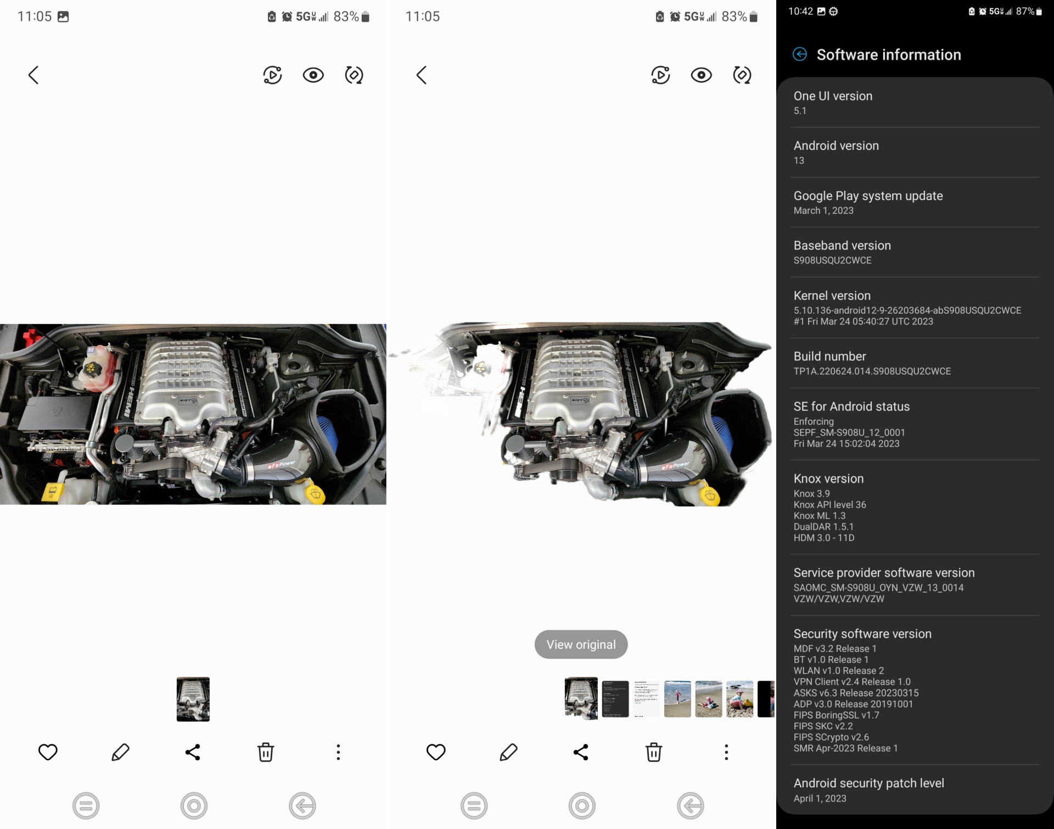Select the dark screenshot thumbnail in filmstrip
Screen dimensions: 1054x829
click(x=615, y=699)
